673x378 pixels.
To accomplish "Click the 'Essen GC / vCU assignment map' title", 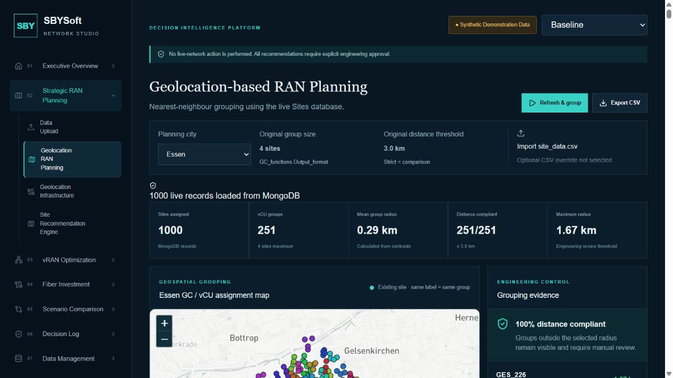I will point(214,295).
